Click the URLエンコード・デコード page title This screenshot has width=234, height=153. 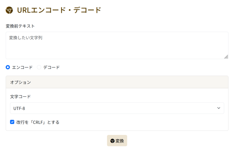(x=59, y=10)
